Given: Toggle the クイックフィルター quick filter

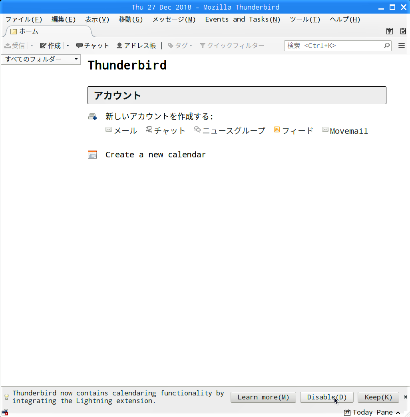Looking at the screenshot, I should [x=232, y=46].
